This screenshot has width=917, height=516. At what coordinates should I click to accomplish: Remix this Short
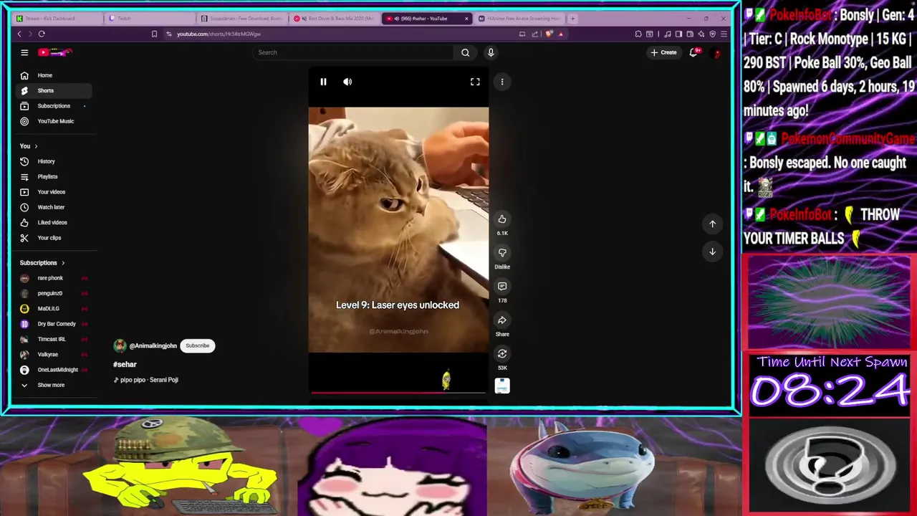502,354
